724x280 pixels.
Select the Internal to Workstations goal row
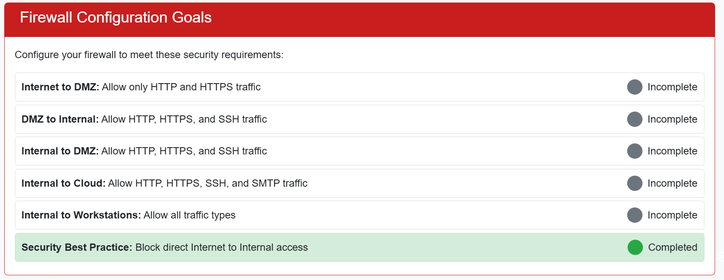pos(359,215)
